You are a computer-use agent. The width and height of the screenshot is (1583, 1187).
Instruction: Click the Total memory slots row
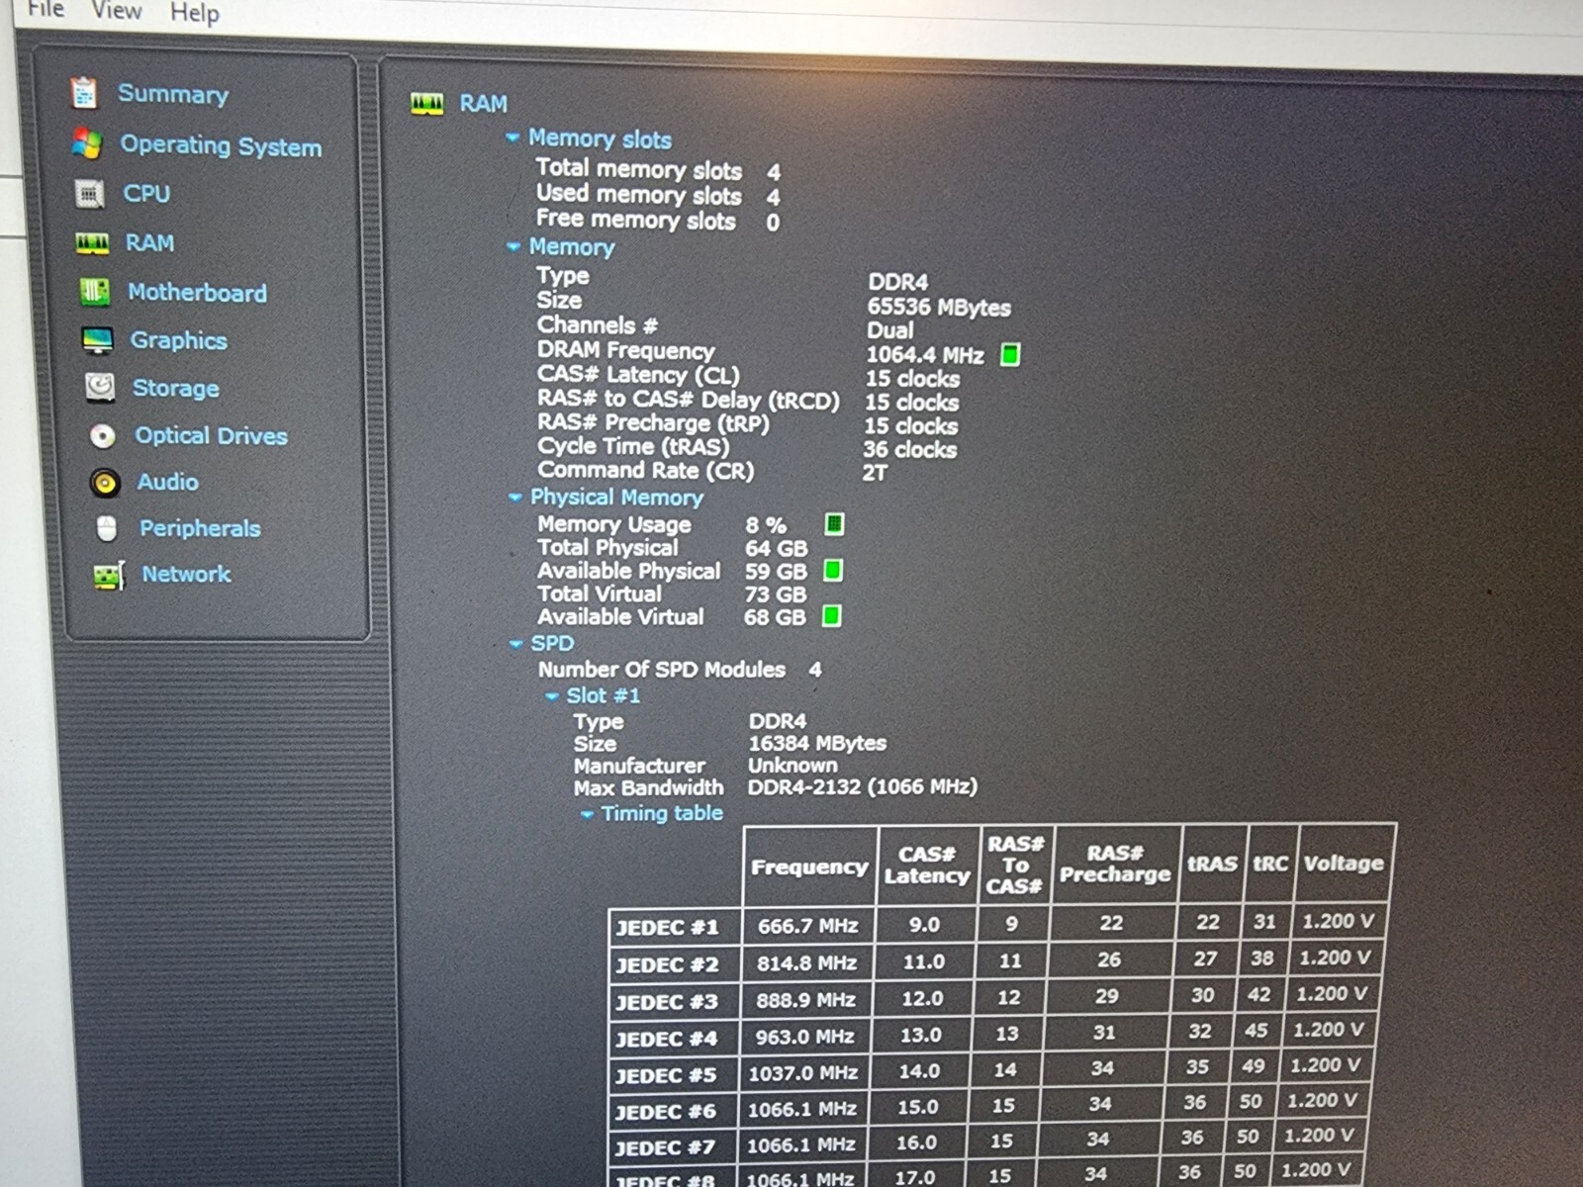coord(658,170)
